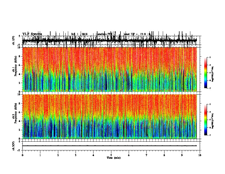
Task: Click the ch.2 spectrogram color scale bar
Action: coord(206,120)
